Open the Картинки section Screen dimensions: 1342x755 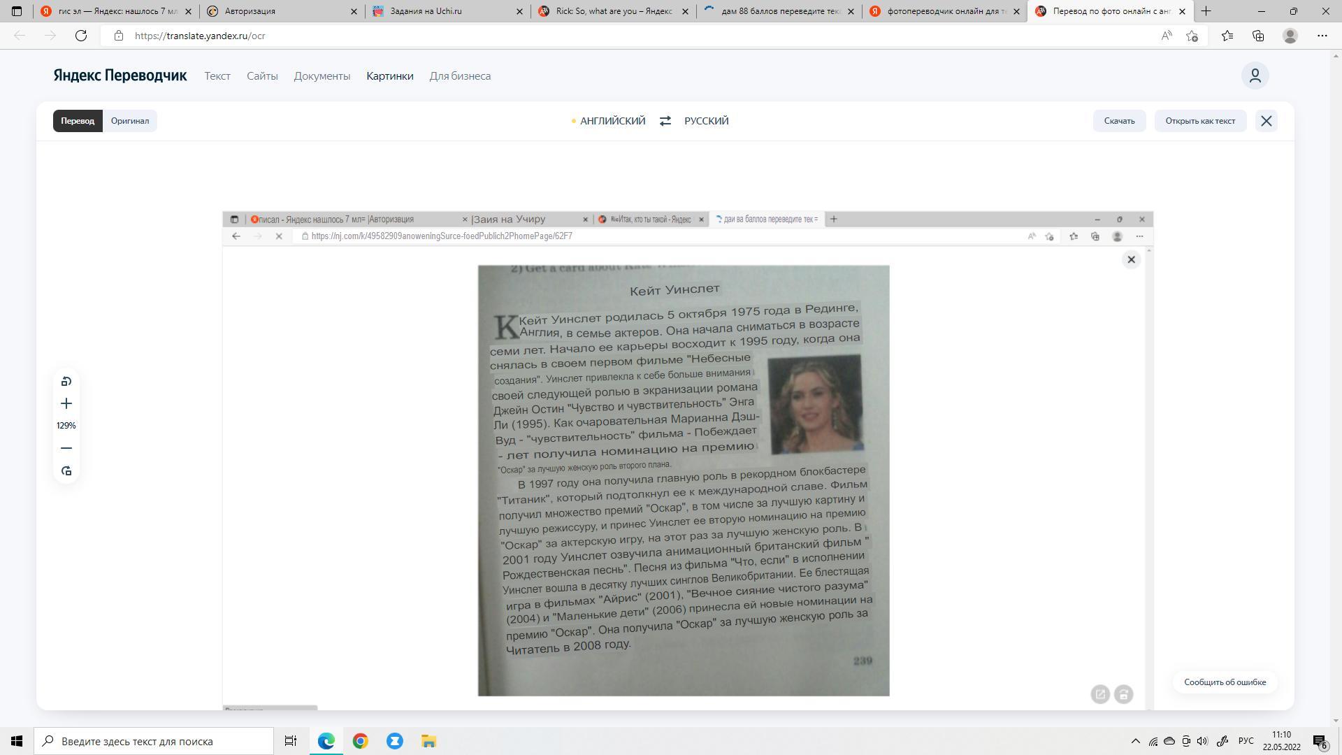coord(390,76)
